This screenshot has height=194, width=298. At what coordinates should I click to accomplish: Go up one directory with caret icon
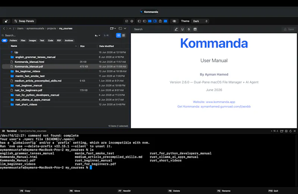(x=10, y=29)
